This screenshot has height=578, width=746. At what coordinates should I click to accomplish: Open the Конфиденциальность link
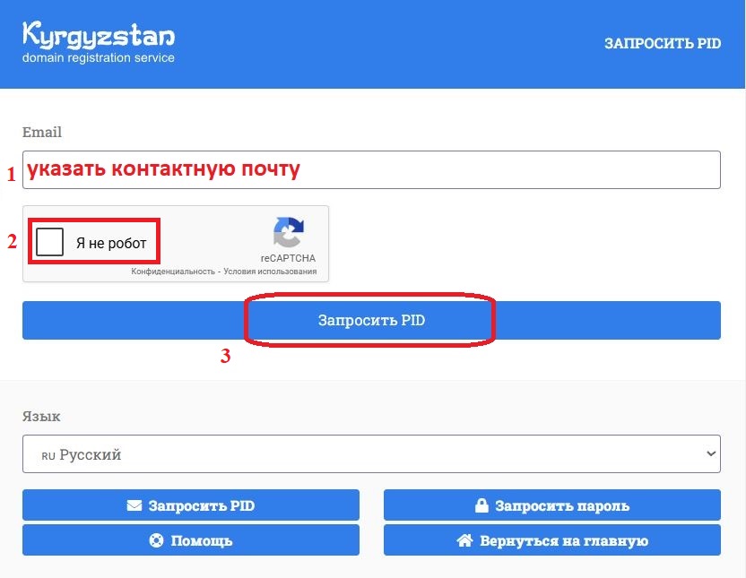pos(172,272)
